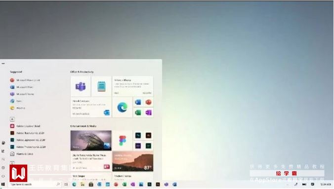Open the small Illustrator tile
The image size is (334, 189).
pyautogui.click(x=148, y=135)
